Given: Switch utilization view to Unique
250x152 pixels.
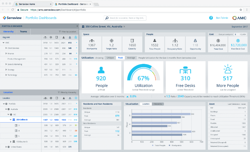Looking at the screenshot, I should point(110,58).
